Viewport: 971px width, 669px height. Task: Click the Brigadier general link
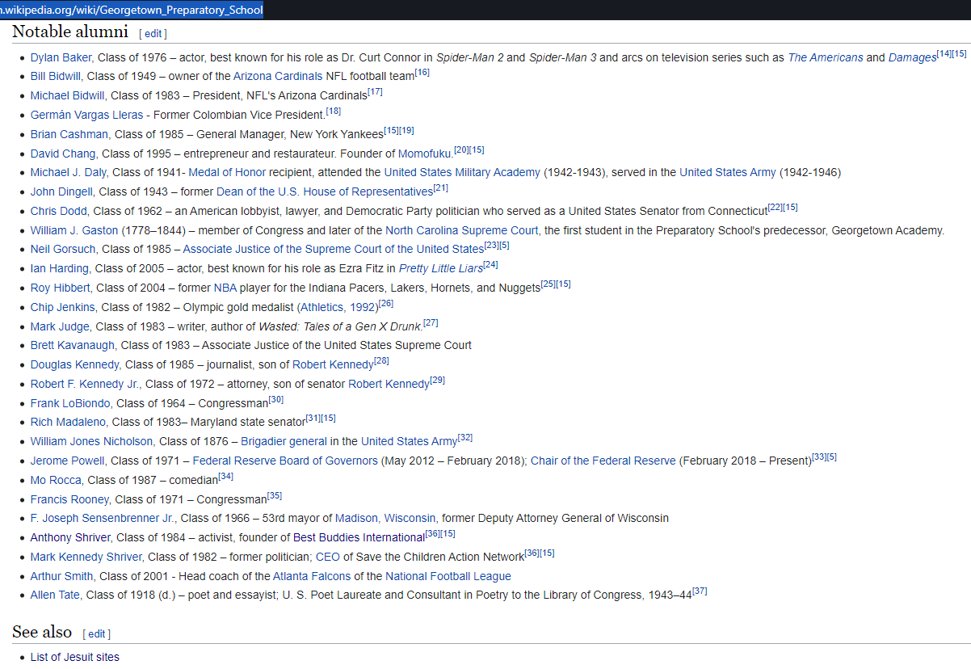pyautogui.click(x=284, y=441)
